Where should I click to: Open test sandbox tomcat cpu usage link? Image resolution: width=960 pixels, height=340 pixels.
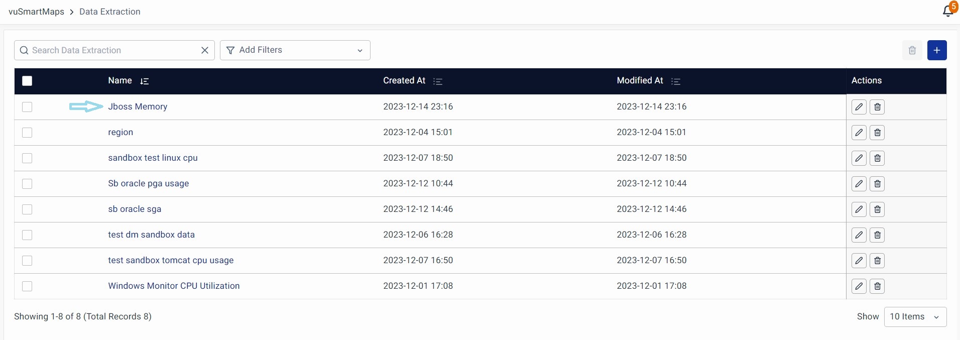[171, 260]
